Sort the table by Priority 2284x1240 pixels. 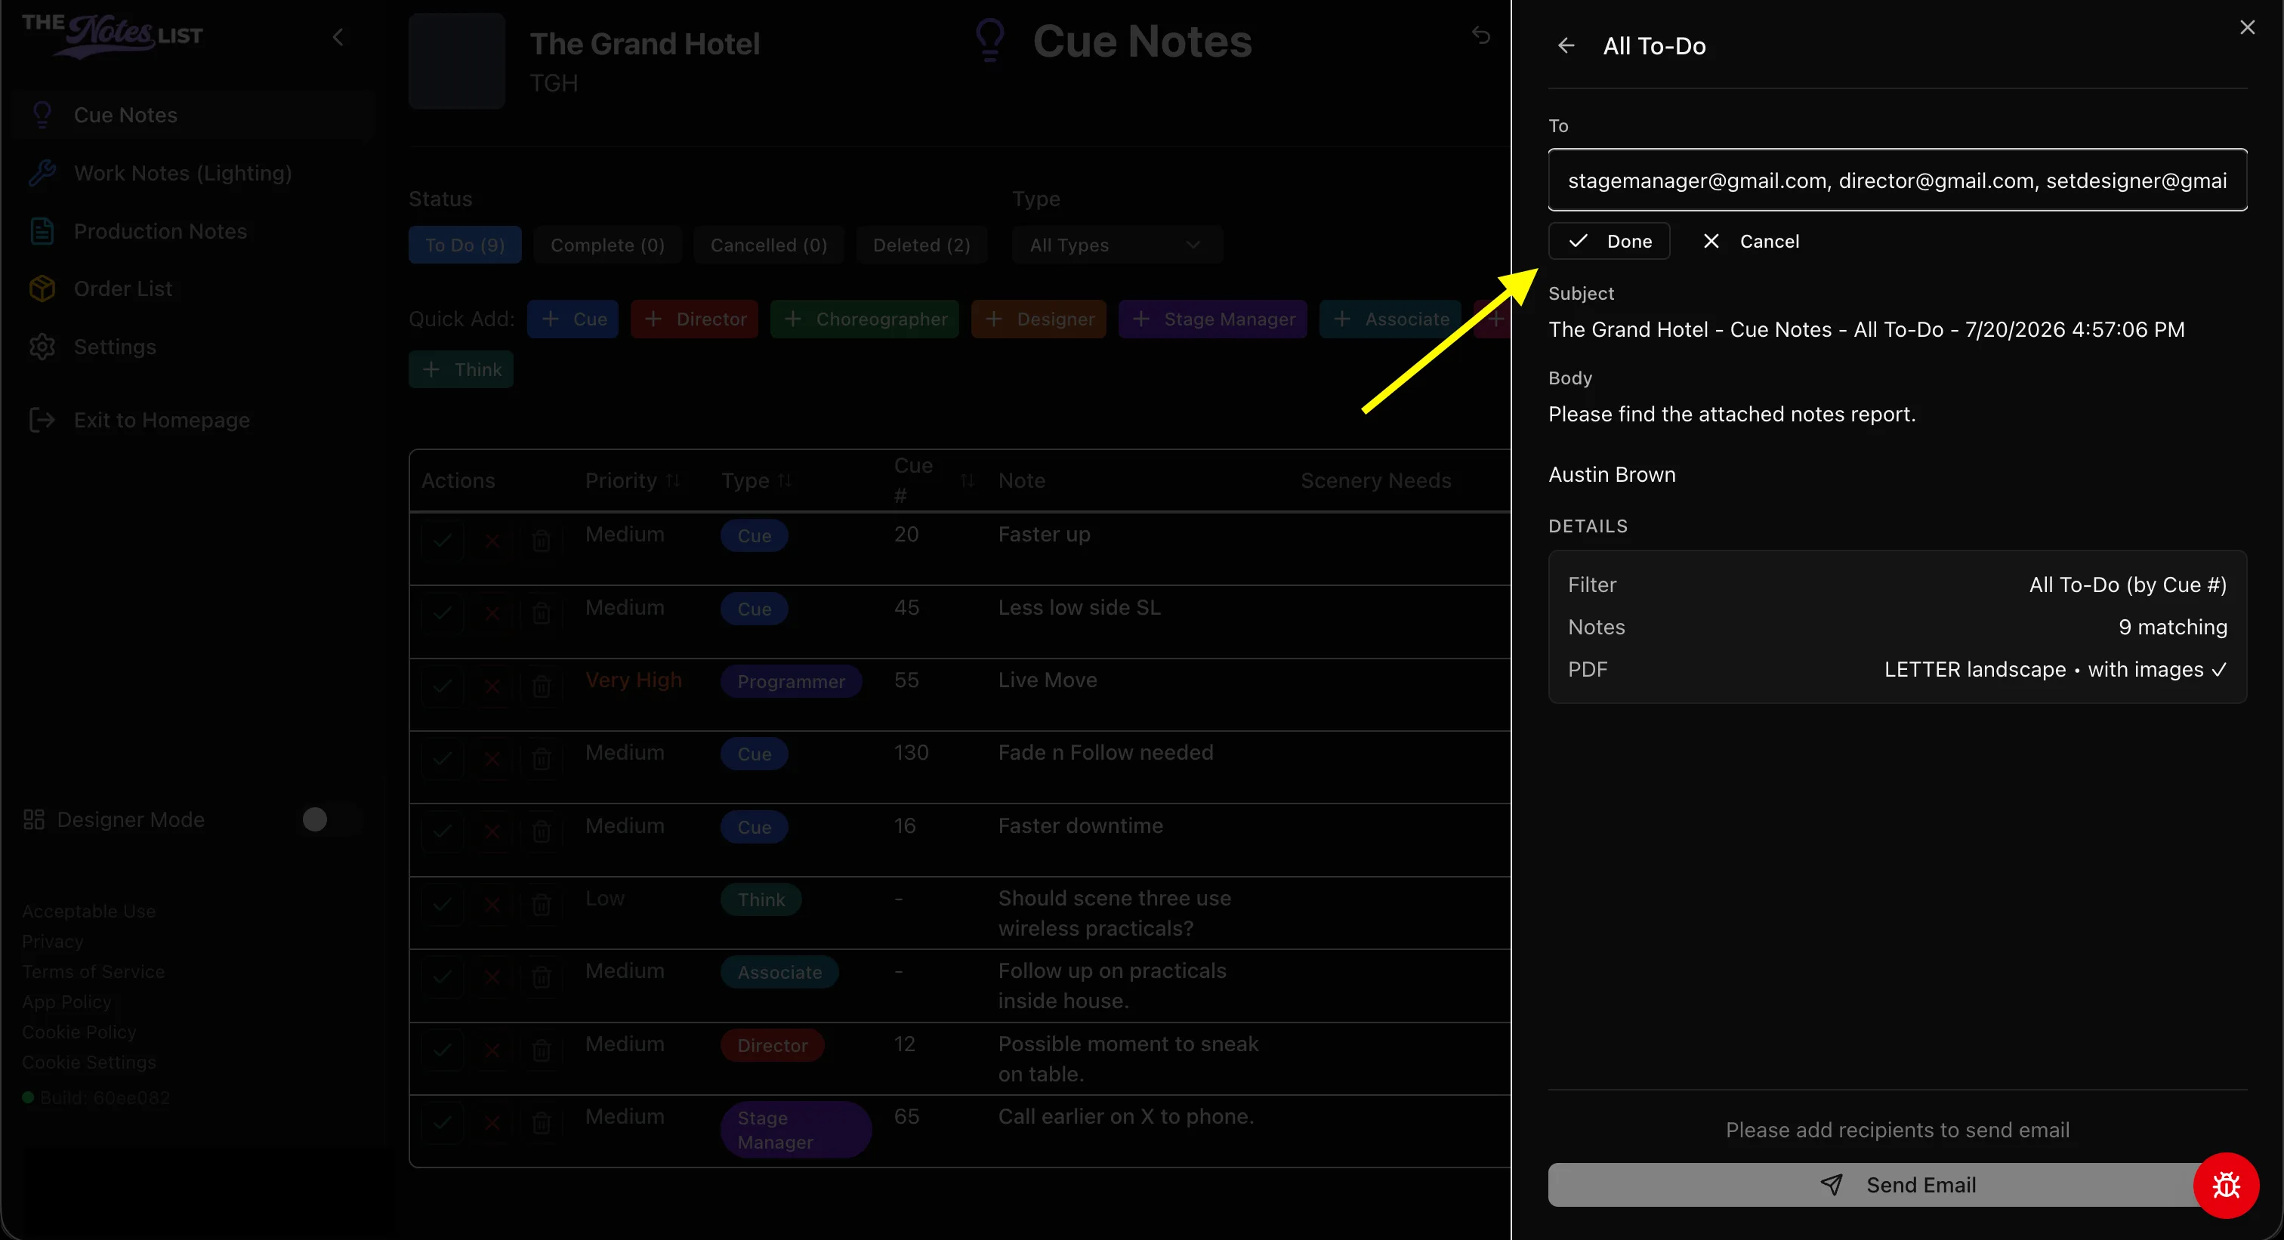[x=631, y=480]
